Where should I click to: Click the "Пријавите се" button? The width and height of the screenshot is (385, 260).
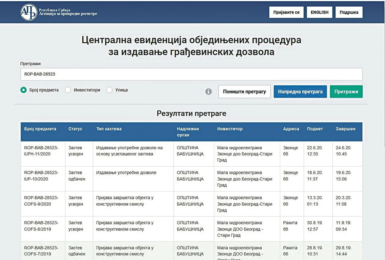286,12
